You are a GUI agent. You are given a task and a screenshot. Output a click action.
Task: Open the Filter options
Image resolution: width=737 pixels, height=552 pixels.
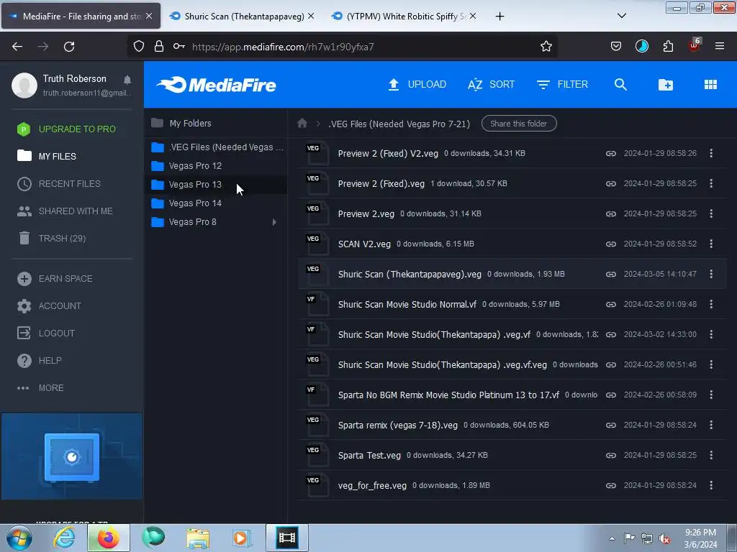[562, 85]
